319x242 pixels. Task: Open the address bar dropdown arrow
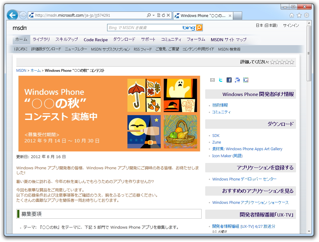tap(154, 15)
